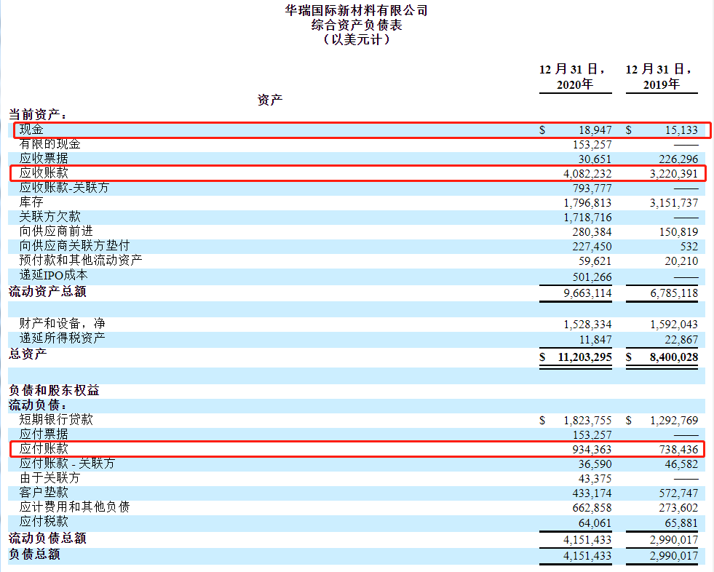Select the 递延IPO成本 label
714x572 pixels.
(x=54, y=274)
